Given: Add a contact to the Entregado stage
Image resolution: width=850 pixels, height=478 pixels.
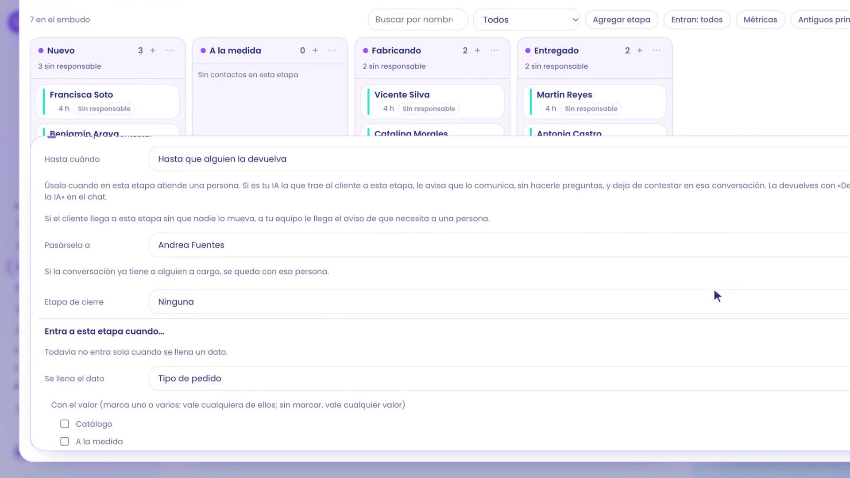Looking at the screenshot, I should click(640, 50).
